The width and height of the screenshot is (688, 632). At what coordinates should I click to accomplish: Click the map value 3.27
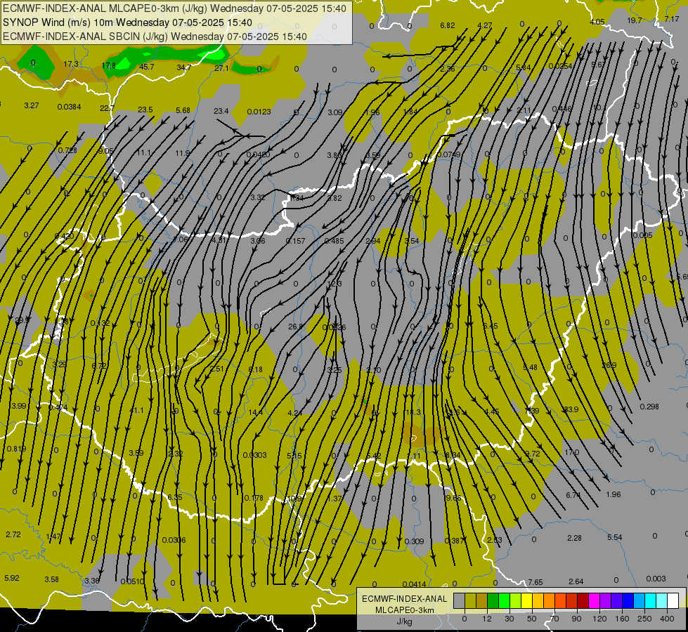(32, 106)
